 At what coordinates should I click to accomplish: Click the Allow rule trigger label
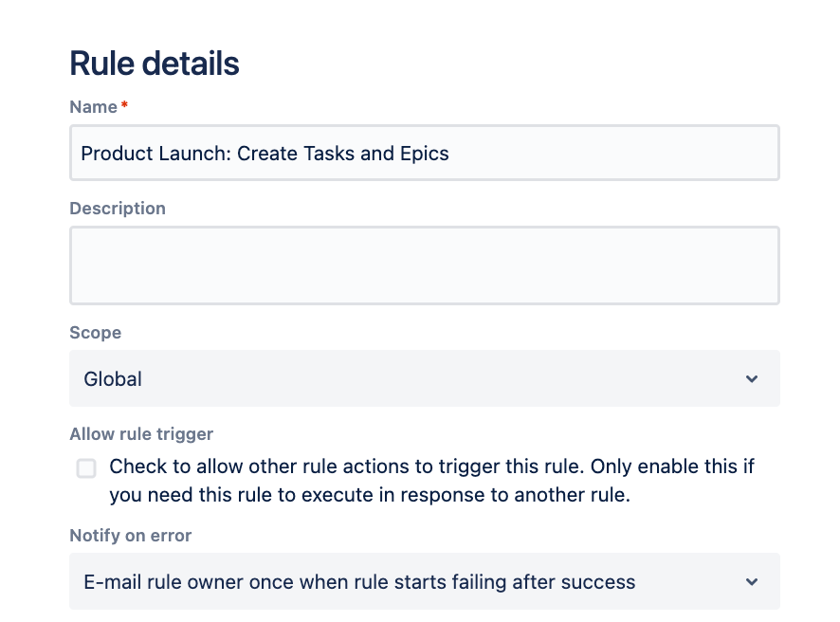(x=141, y=434)
